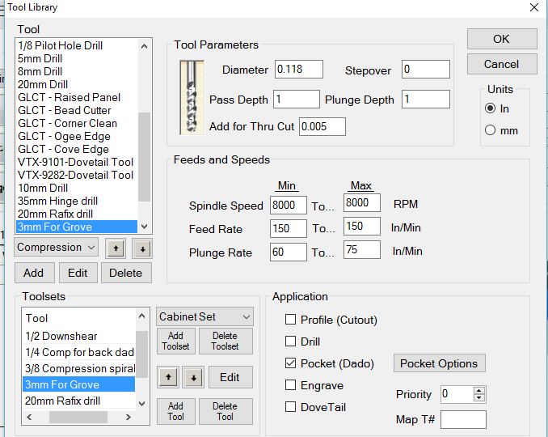This screenshot has height=437, width=548.
Task: Click the toolset move up arrow button
Action: point(170,377)
